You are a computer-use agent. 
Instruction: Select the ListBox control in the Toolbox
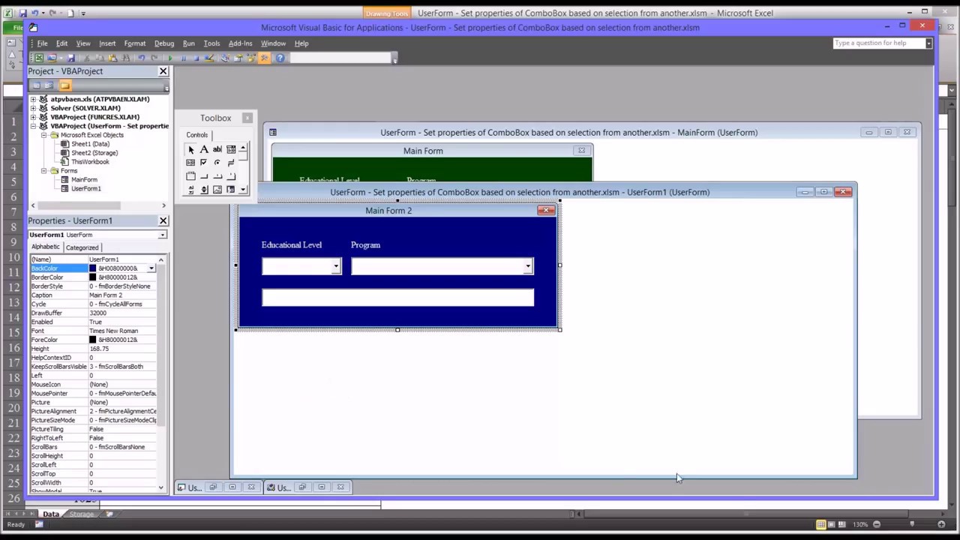[x=190, y=163]
